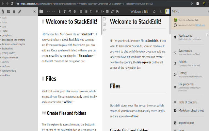Expand the _static folder
Viewport: 209px width, 131px height.
[x=5, y=31]
